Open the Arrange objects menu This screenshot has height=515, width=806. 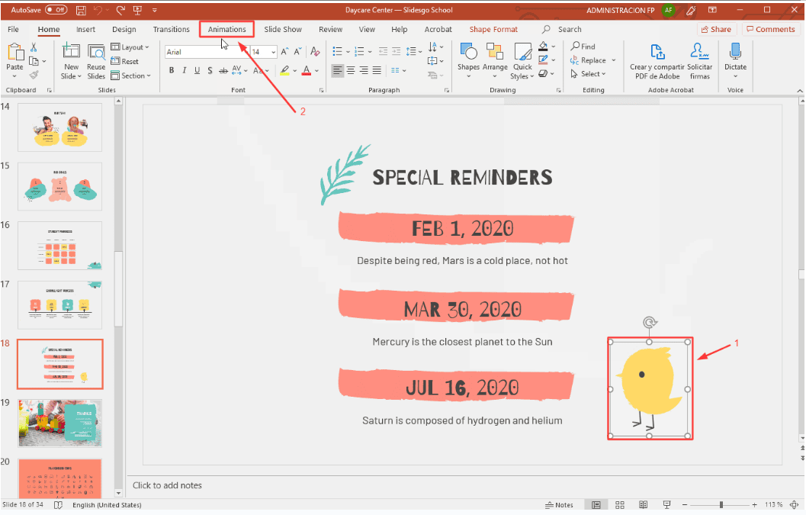[x=494, y=61]
